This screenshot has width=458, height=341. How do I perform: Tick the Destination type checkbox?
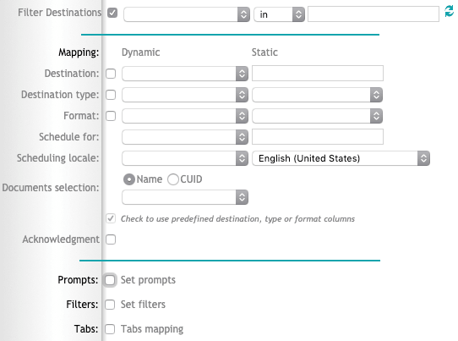[x=111, y=95]
